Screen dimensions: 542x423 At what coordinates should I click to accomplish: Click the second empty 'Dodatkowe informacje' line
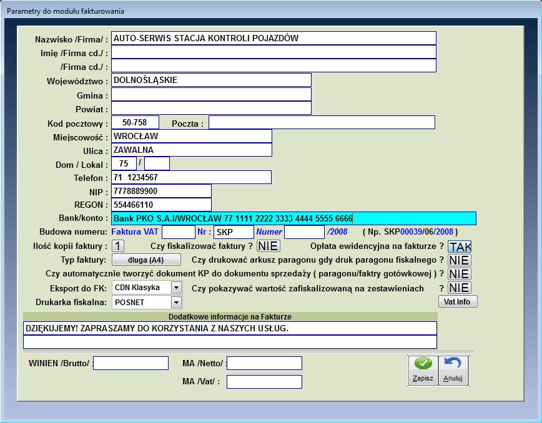click(230, 342)
